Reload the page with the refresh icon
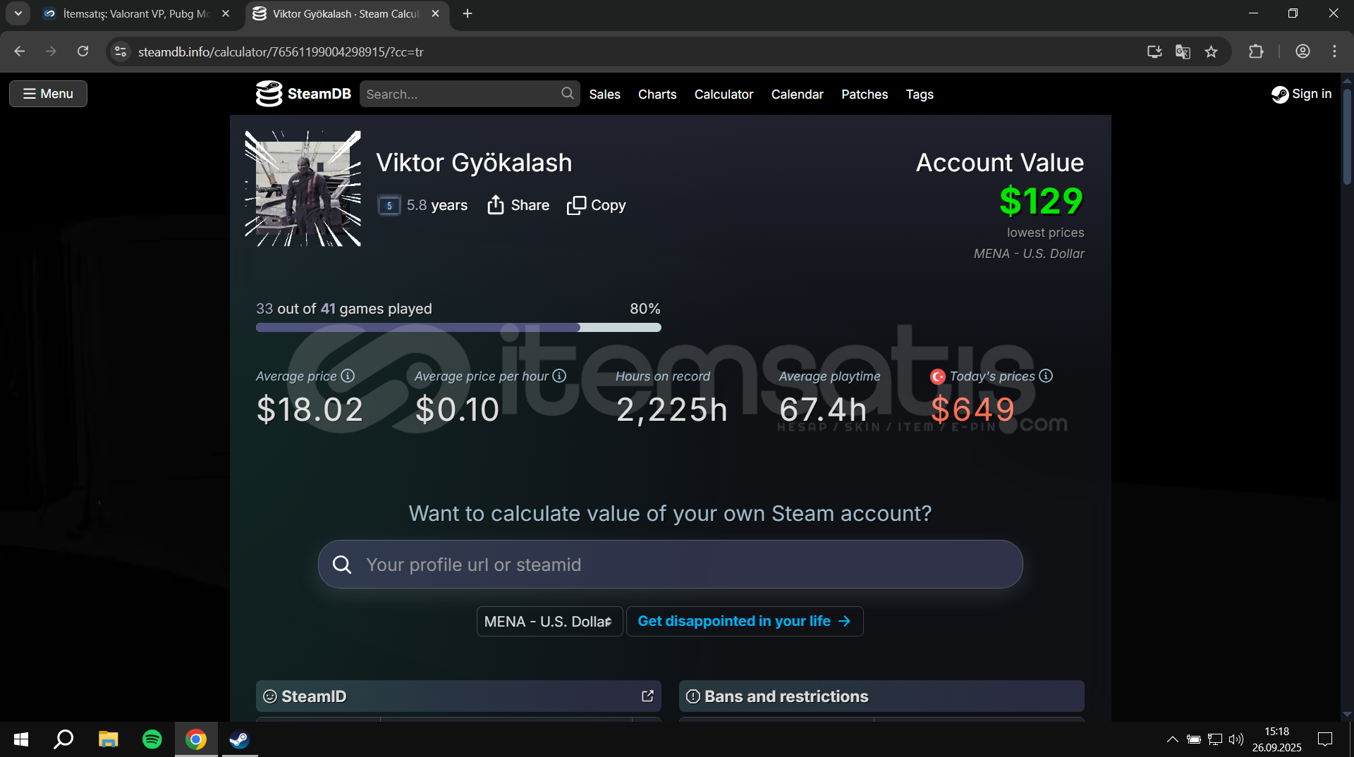The image size is (1354, 757). click(83, 51)
